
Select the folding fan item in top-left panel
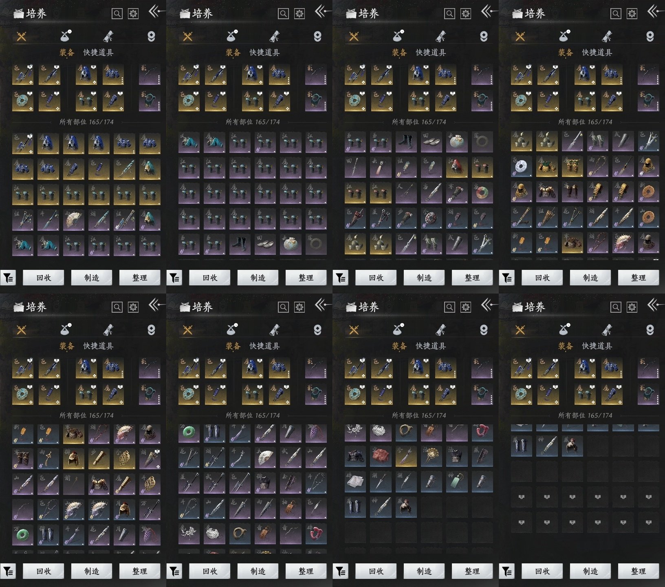[74, 221]
